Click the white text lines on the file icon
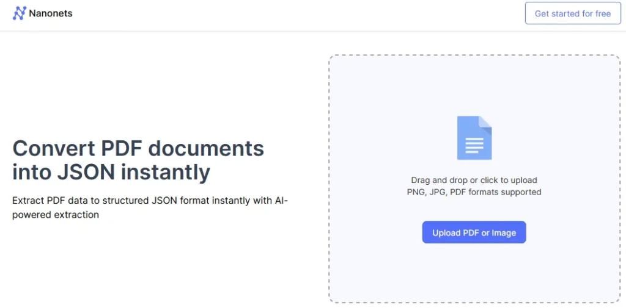Viewport: 626px width, 308px height. tap(474, 145)
